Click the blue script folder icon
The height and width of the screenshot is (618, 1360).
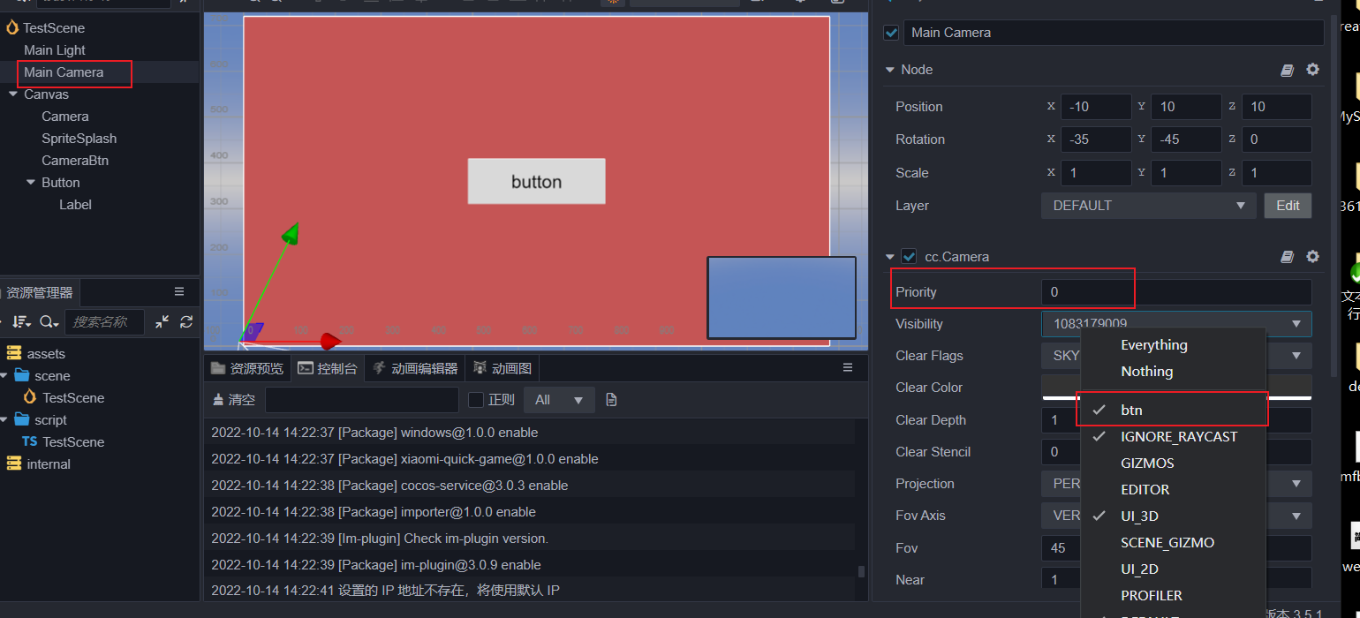coord(22,419)
